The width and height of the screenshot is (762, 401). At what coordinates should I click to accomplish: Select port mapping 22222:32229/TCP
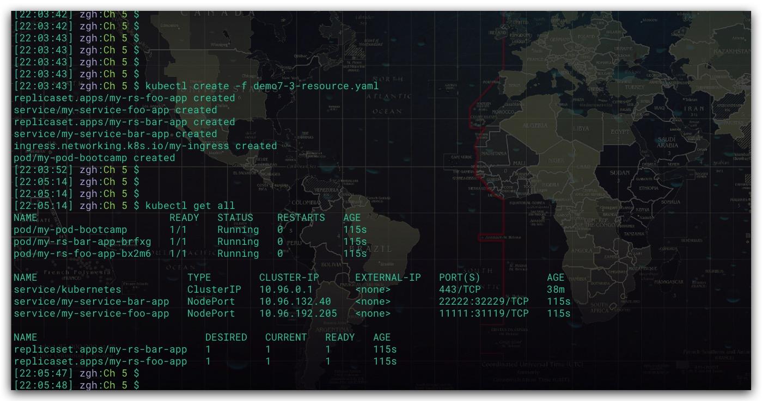pyautogui.click(x=484, y=301)
